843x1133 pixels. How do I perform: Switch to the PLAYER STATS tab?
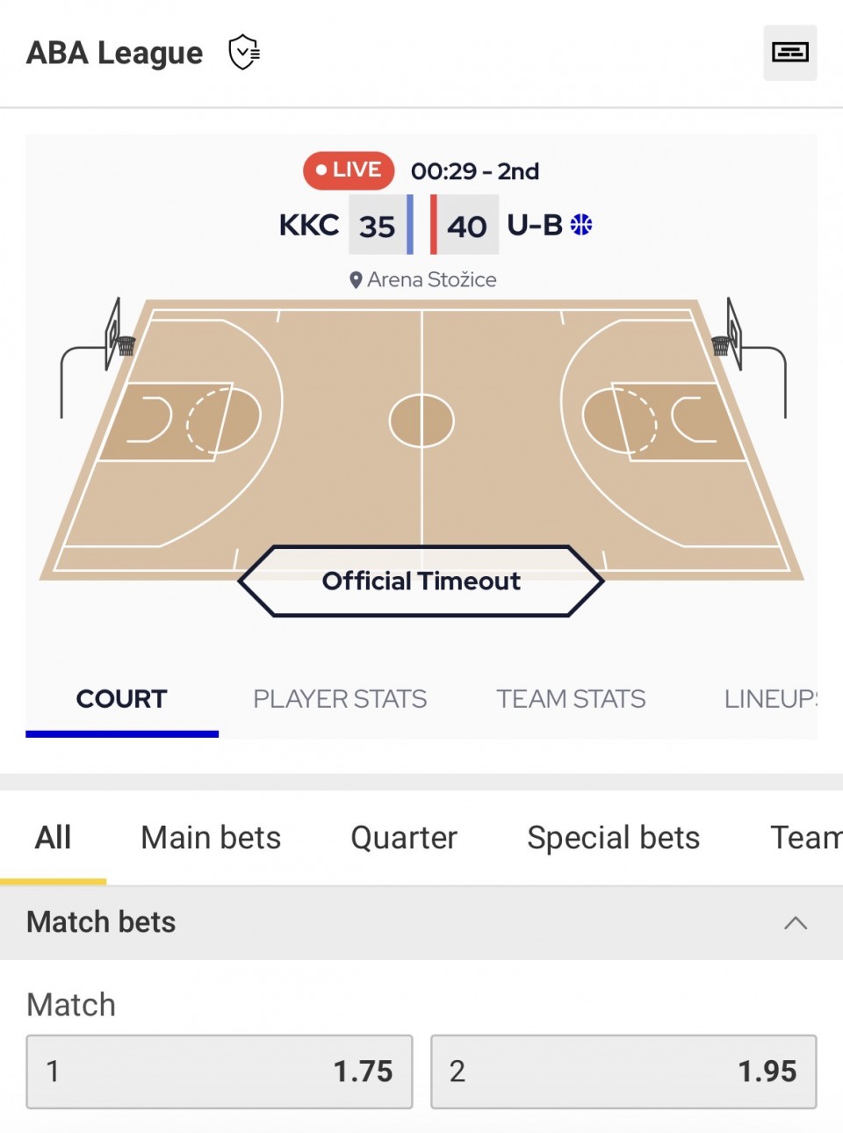point(340,699)
